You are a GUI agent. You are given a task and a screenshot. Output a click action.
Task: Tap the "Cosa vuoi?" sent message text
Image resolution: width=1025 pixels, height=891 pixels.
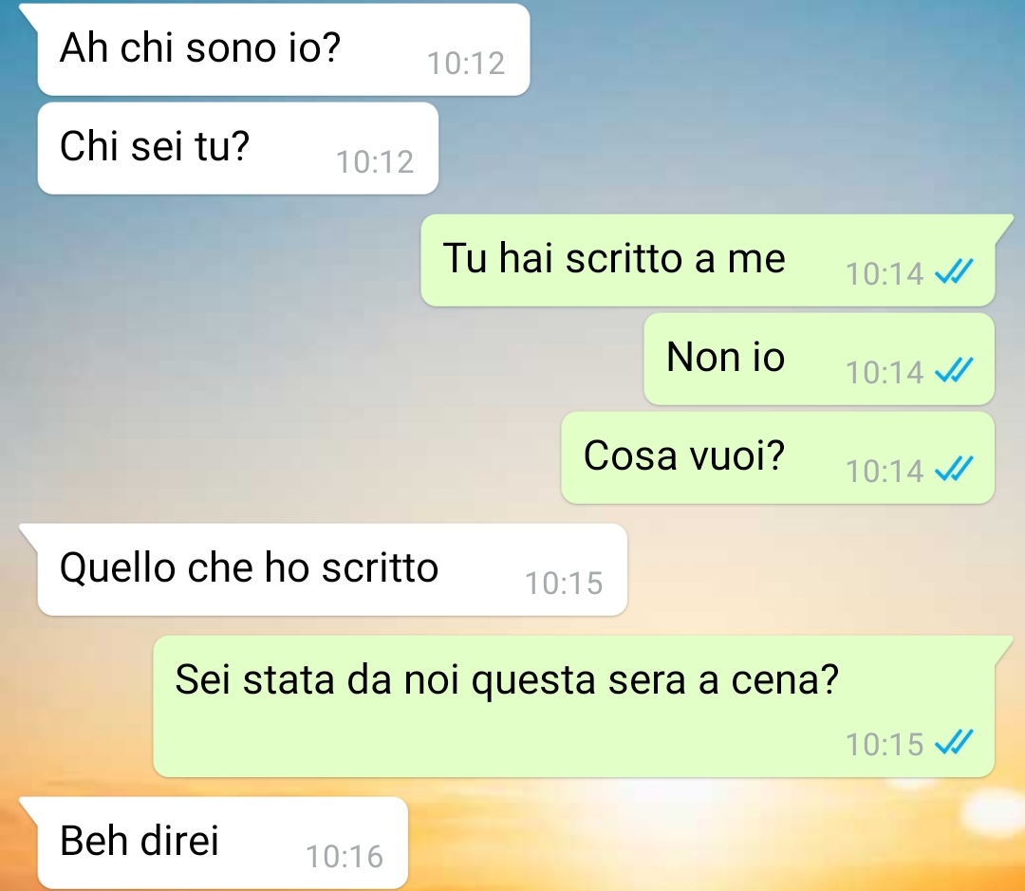(x=683, y=455)
